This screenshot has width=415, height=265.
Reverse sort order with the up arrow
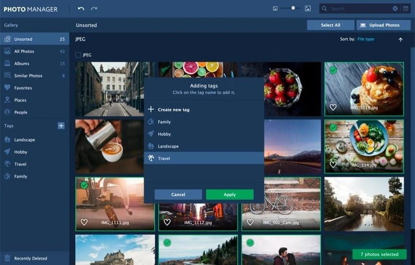click(x=401, y=39)
